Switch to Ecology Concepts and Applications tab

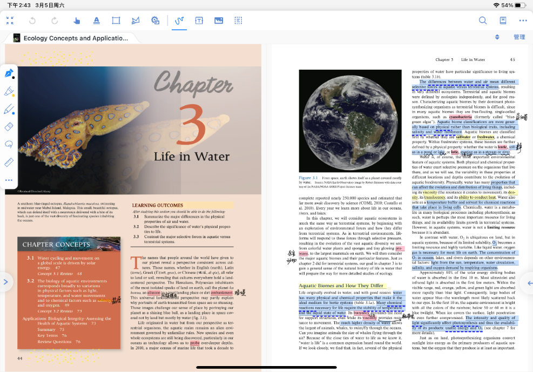(70, 38)
